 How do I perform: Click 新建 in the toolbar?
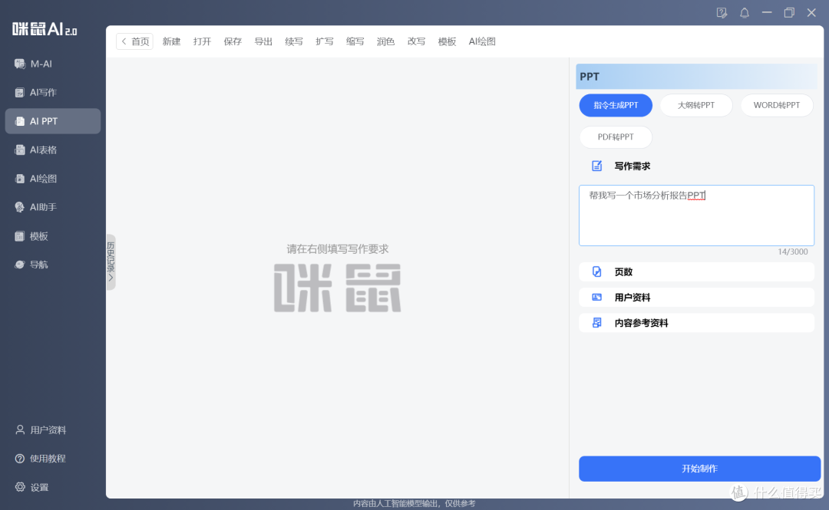coord(171,41)
